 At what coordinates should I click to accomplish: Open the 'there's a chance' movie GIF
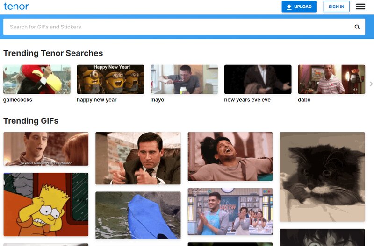[46, 149]
